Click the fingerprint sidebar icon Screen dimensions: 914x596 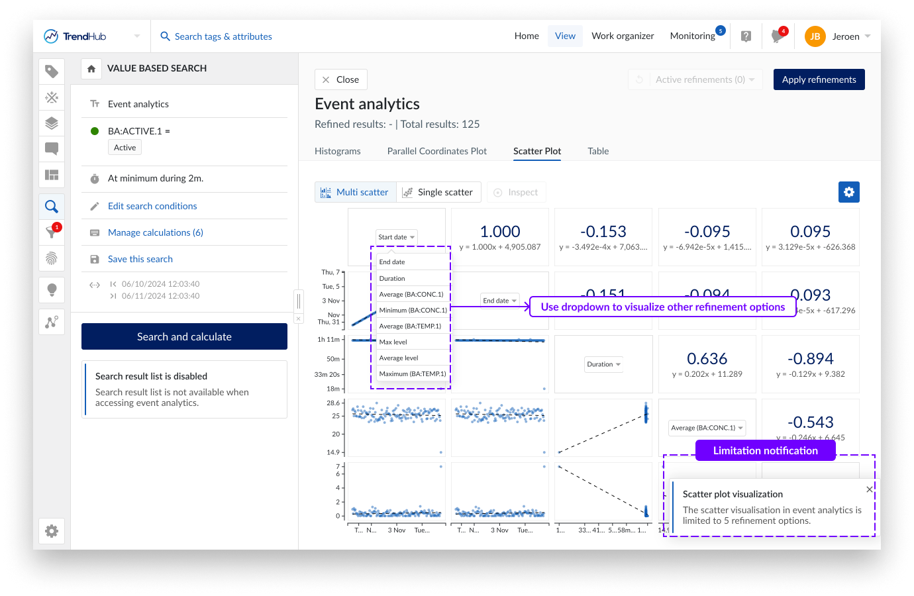[52, 258]
